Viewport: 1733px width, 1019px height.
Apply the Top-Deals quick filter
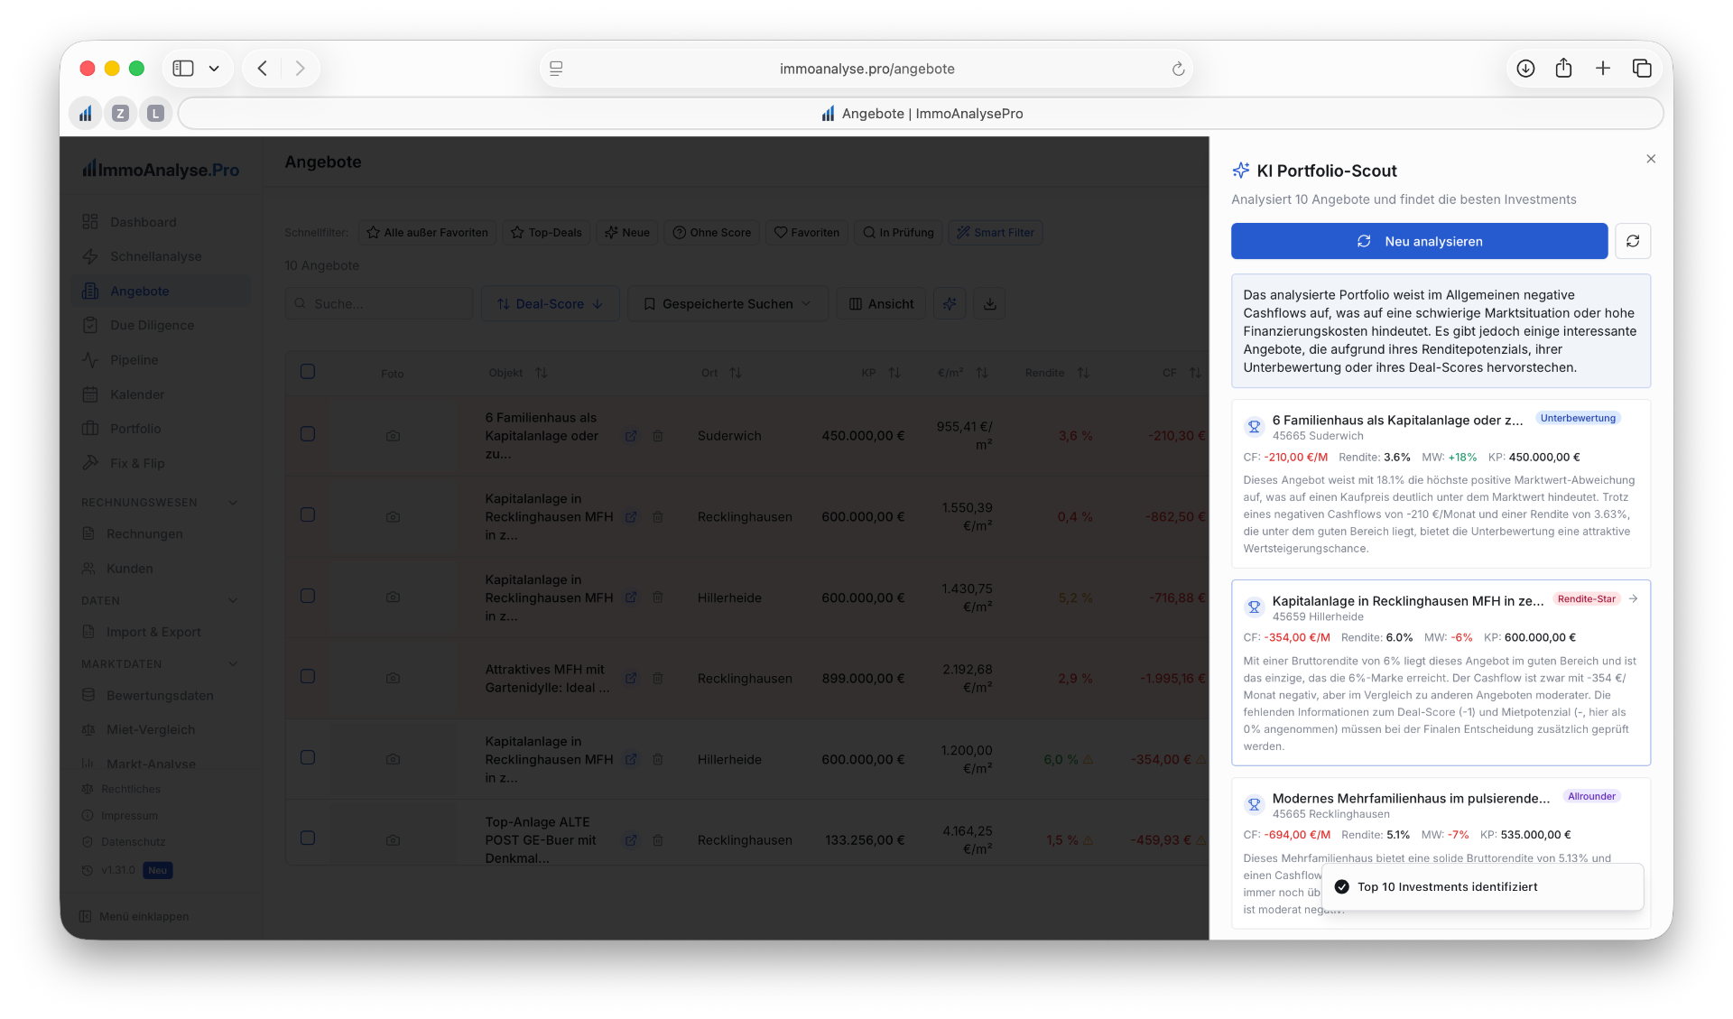pyautogui.click(x=546, y=233)
